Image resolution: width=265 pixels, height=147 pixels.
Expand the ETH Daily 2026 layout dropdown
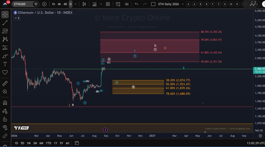coord(182,4)
